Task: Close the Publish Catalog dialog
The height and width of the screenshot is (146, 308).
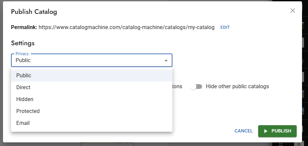Action: pyautogui.click(x=292, y=11)
